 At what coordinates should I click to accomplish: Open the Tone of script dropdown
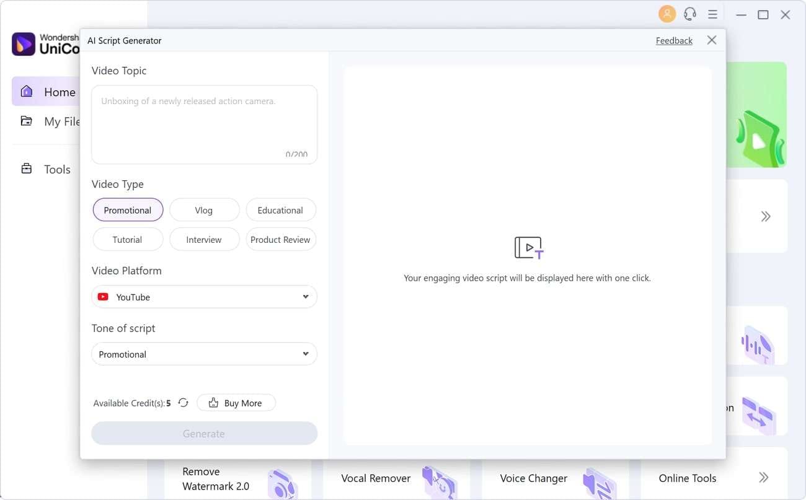[x=204, y=354]
